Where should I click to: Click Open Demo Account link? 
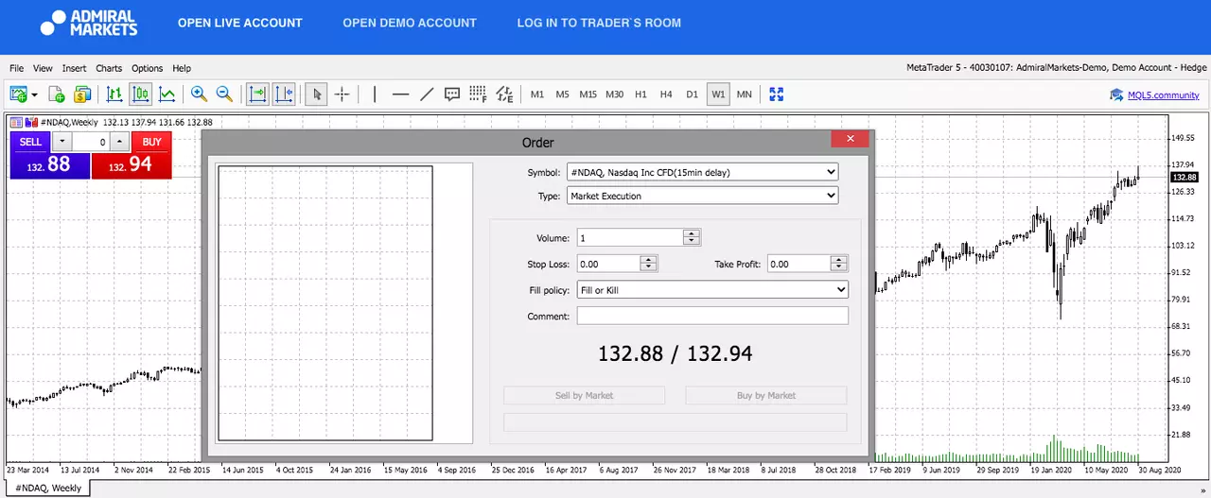410,23
